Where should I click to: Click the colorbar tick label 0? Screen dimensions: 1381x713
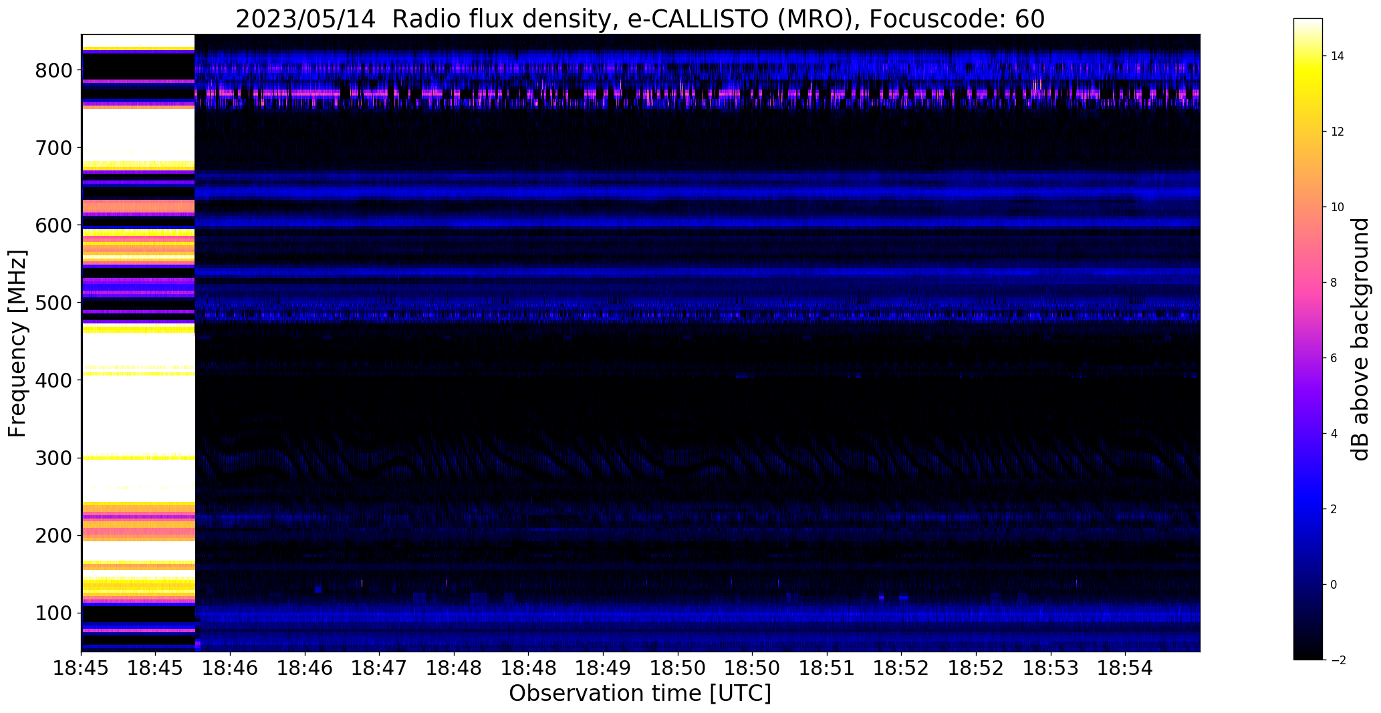point(1334,585)
